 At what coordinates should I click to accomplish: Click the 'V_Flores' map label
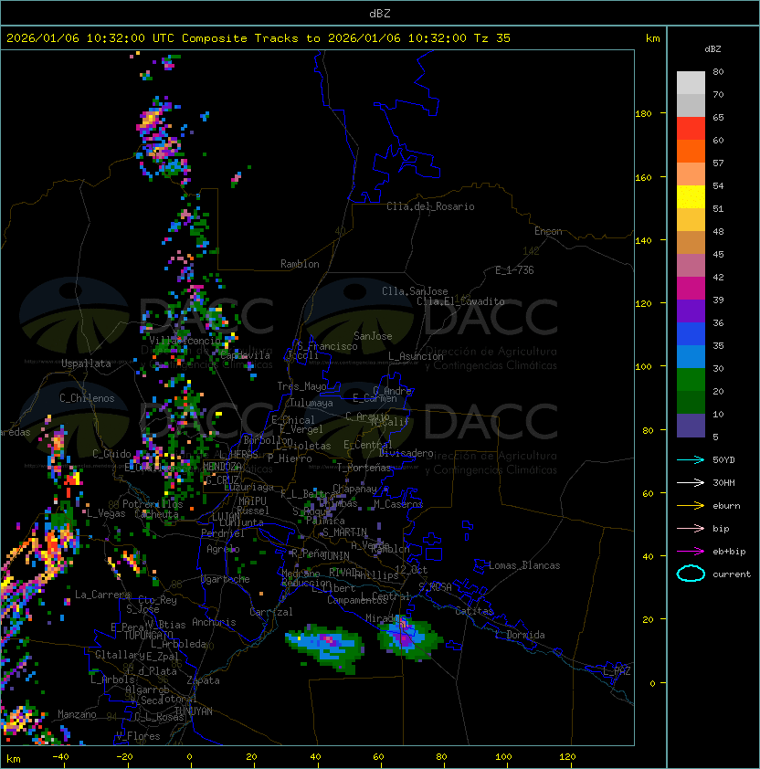(138, 736)
